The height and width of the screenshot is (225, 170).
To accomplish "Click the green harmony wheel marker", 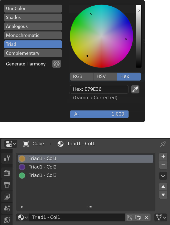I will 91,14.
